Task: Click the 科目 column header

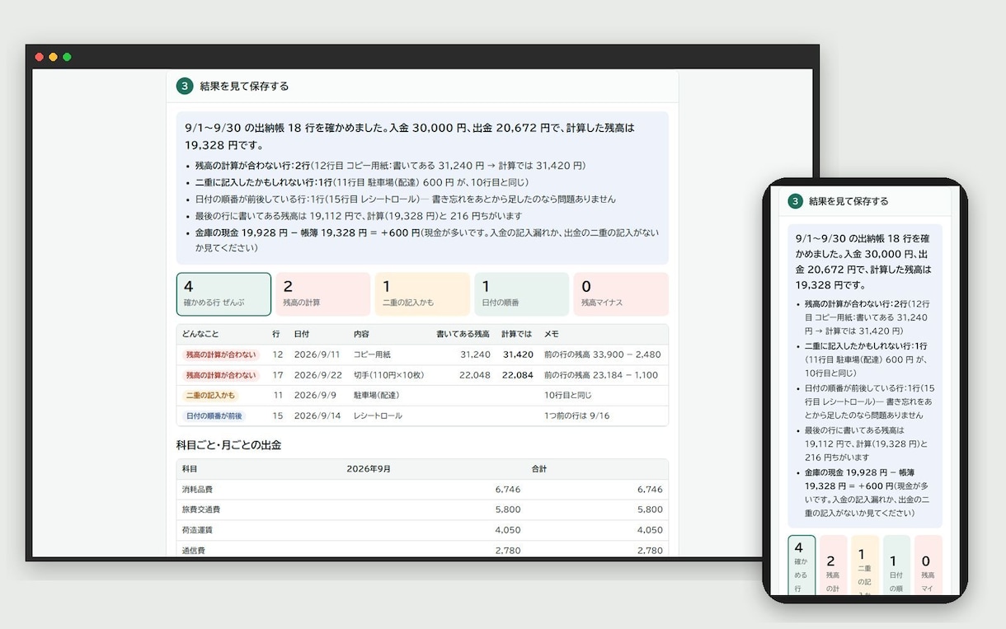Action: pos(190,469)
